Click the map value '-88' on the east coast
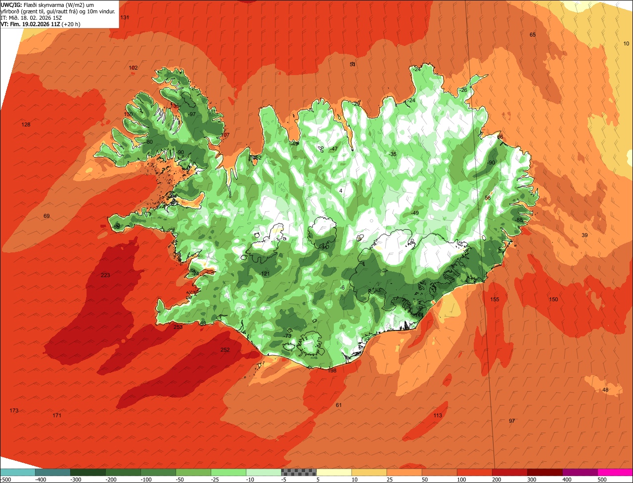The height and width of the screenshot is (483, 633). point(518,220)
